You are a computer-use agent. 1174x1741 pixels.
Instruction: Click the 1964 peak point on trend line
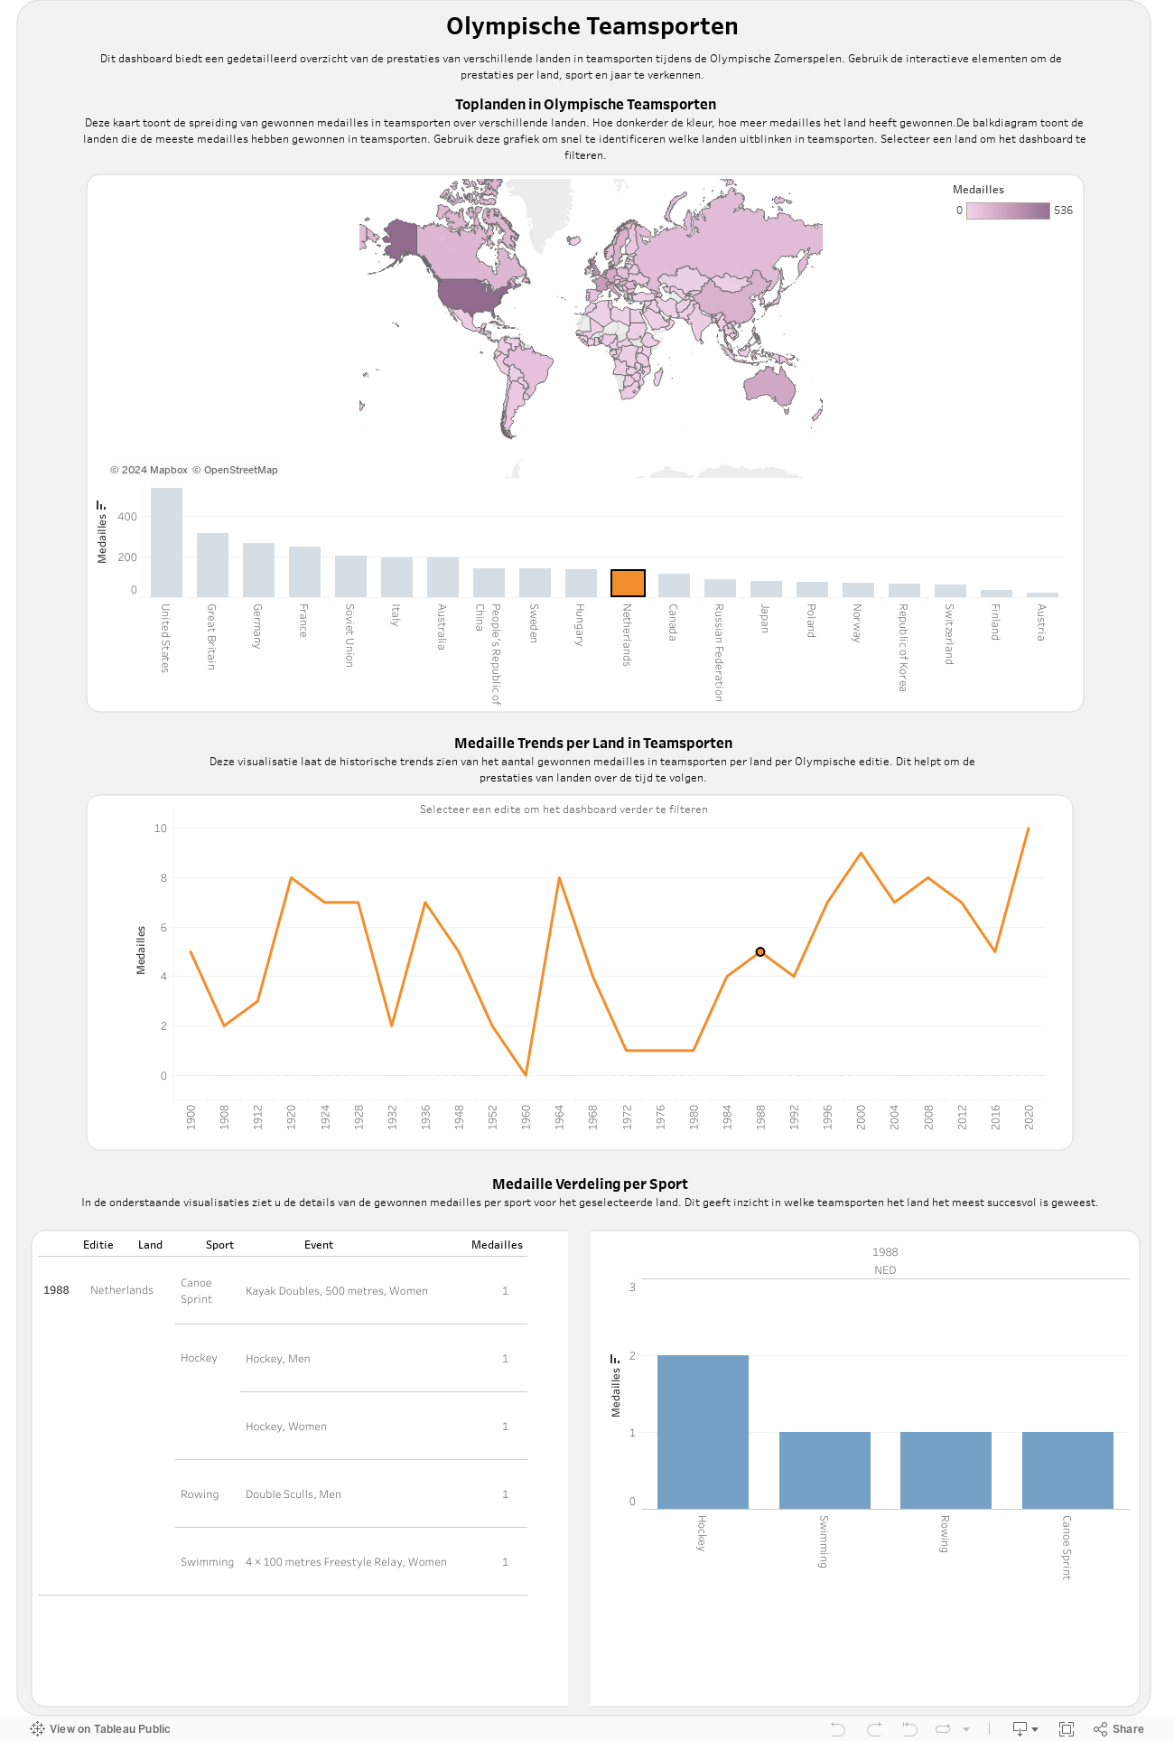click(x=559, y=877)
